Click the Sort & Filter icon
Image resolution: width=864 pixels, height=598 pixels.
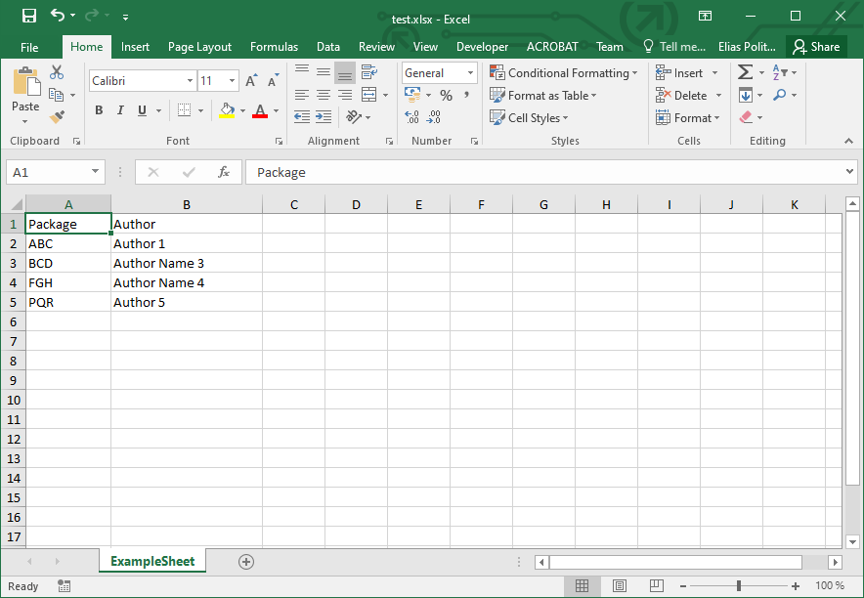point(780,72)
